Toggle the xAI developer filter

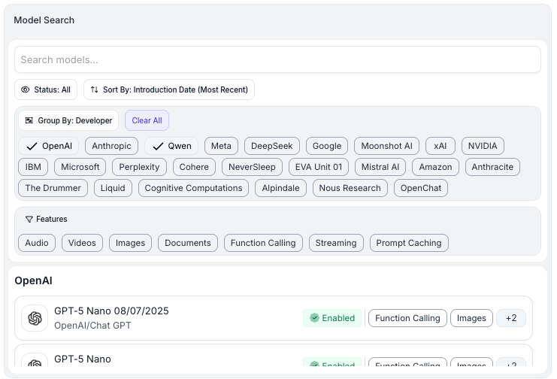(x=440, y=146)
